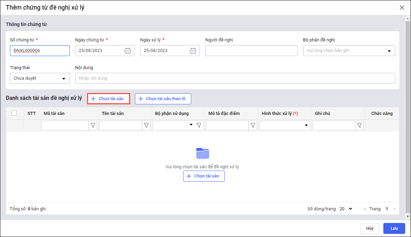Click the Nội dung input field
Viewport: 411px width, 237px height.
tap(235, 78)
